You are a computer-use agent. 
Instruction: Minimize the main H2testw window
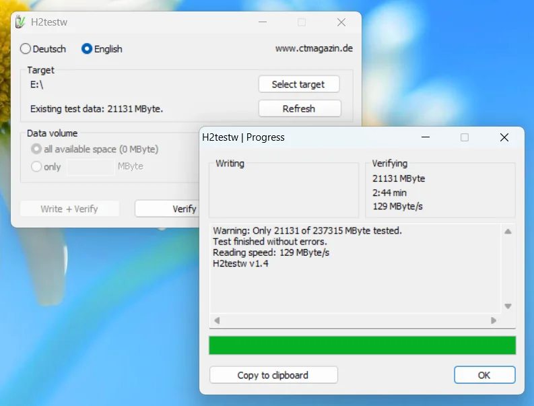[263, 22]
